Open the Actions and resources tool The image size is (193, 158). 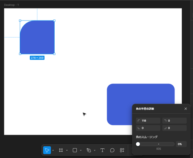(x=122, y=150)
